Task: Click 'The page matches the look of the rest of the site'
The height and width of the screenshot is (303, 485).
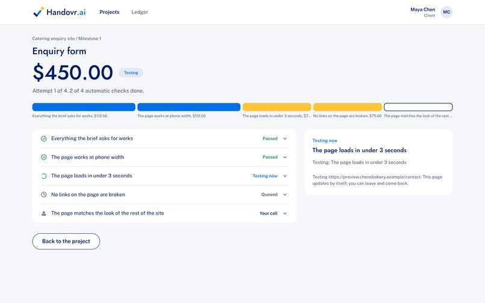Action: (108, 213)
